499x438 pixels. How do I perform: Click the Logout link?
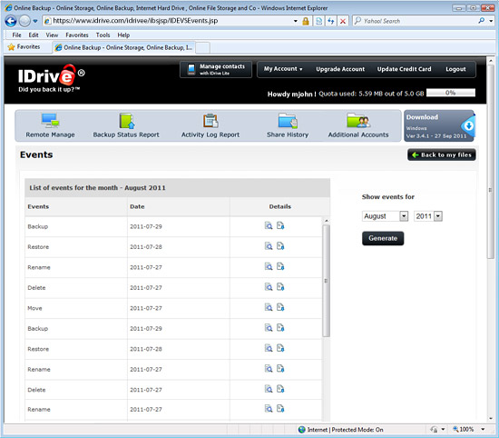(455, 69)
